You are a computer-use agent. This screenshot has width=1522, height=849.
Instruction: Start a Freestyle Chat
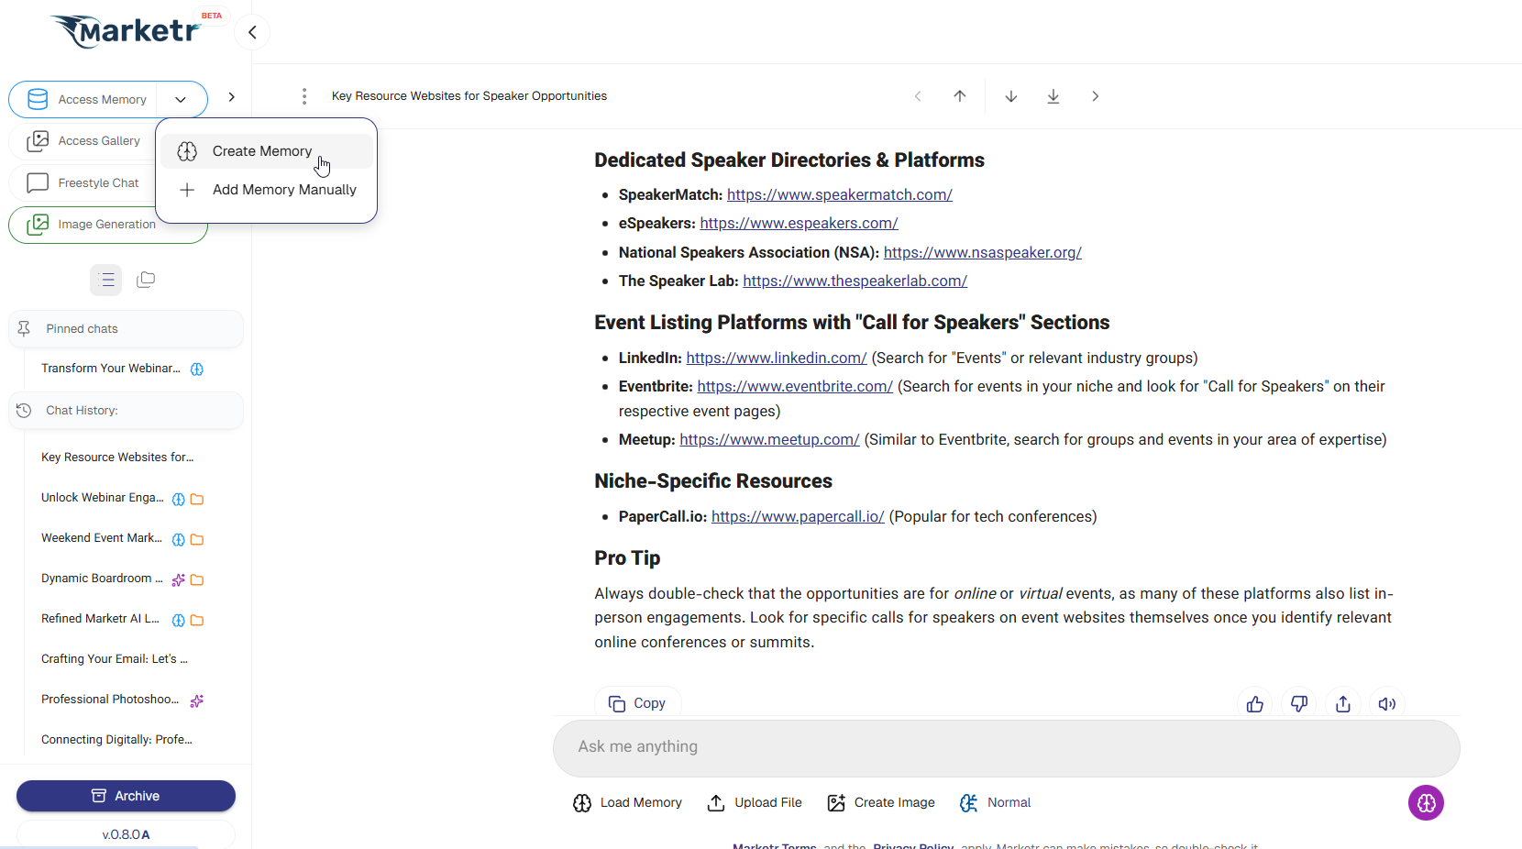pos(84,182)
